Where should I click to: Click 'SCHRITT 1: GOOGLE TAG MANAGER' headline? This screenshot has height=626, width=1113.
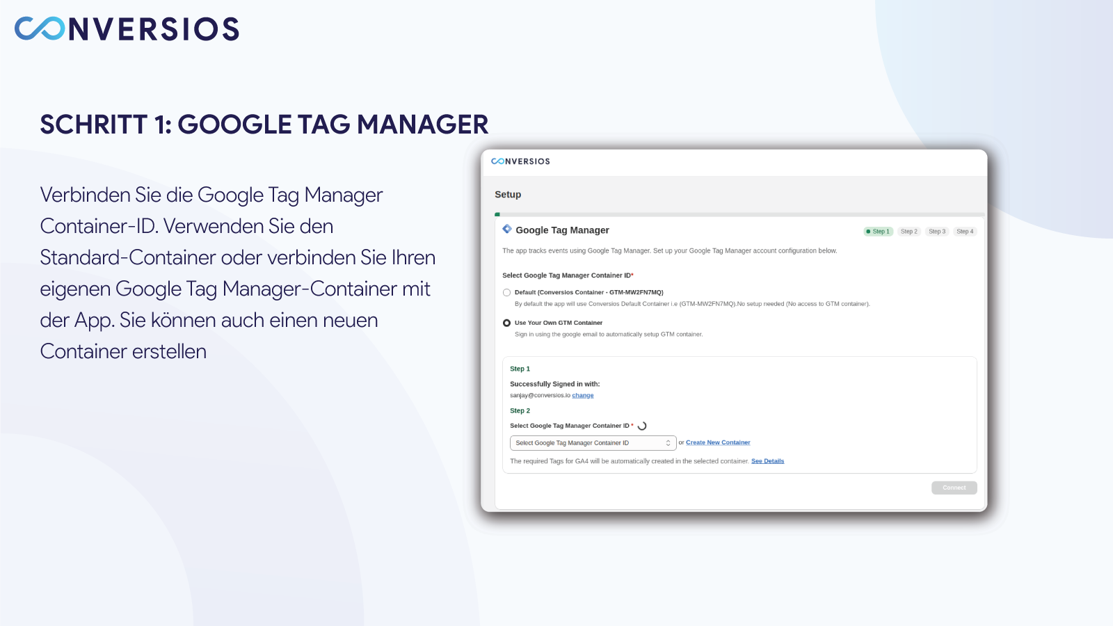pos(264,125)
